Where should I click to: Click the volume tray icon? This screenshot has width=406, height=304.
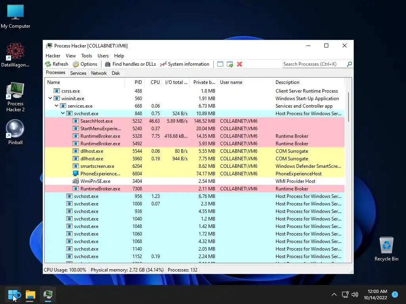(x=355, y=294)
